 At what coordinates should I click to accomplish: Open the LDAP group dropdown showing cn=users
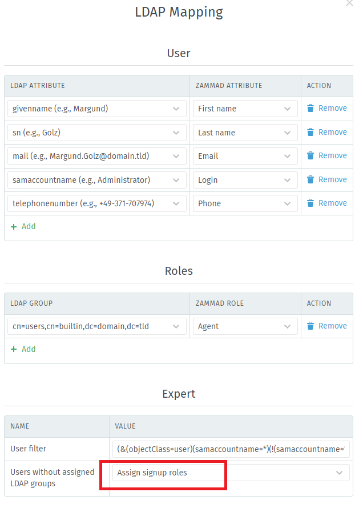[x=95, y=326]
